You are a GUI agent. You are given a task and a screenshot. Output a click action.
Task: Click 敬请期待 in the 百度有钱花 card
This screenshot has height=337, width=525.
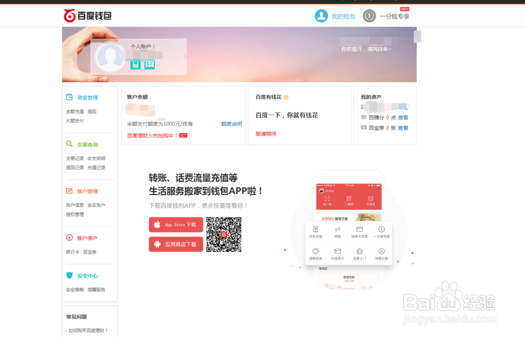[266, 134]
